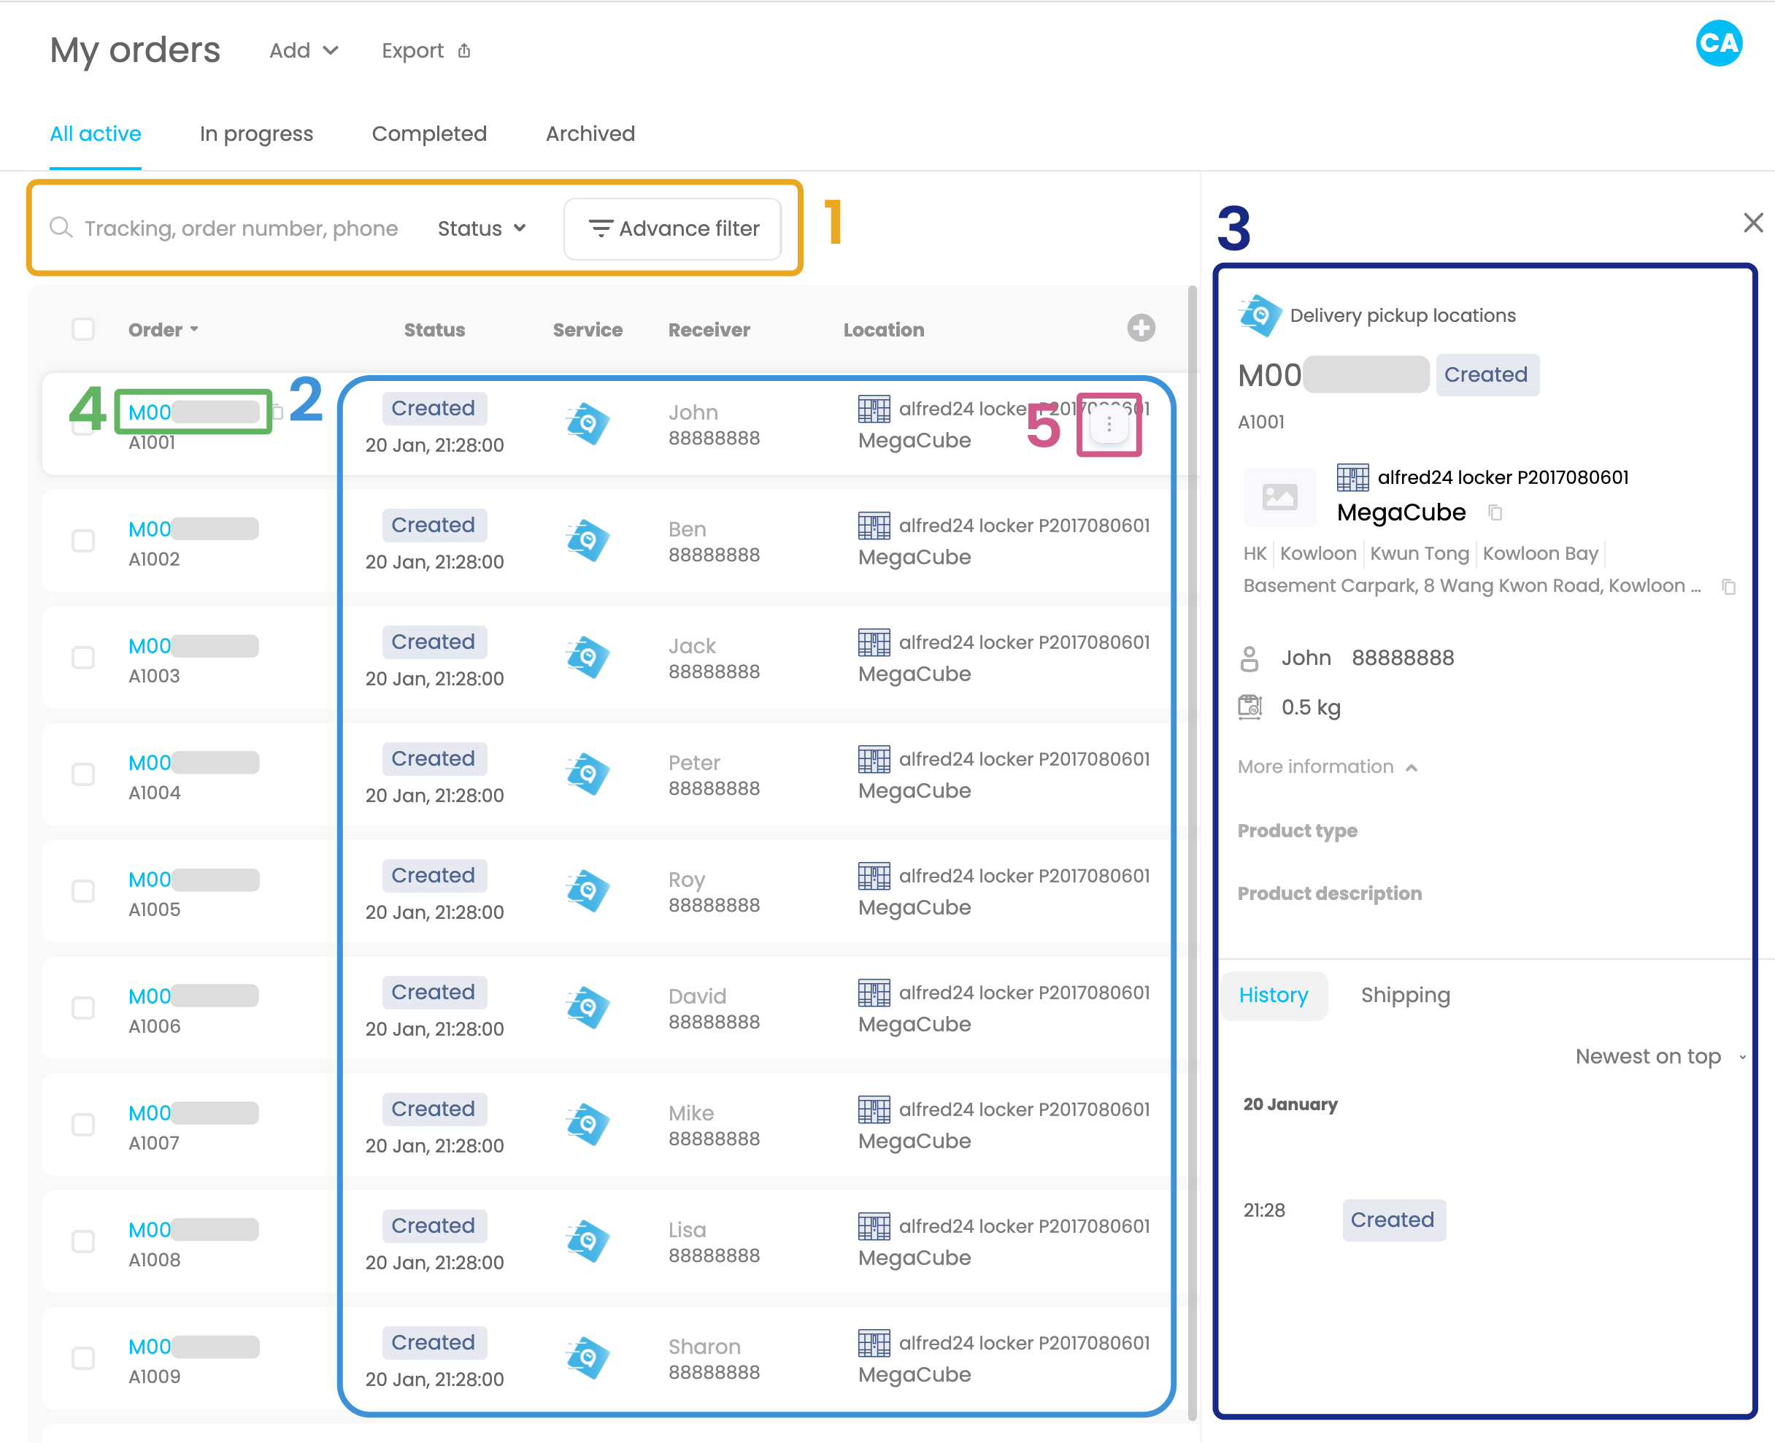Screen dimensions: 1775x1443
Task: Switch to the In progress tab
Action: [256, 134]
